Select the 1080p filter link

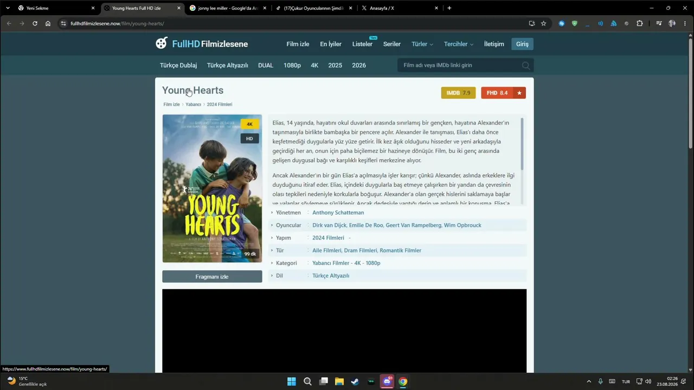[292, 65]
